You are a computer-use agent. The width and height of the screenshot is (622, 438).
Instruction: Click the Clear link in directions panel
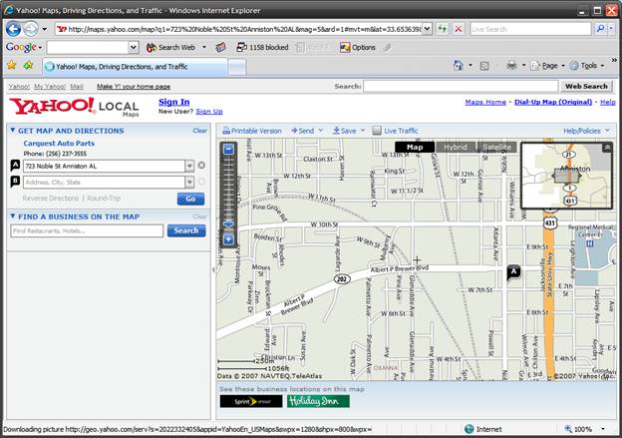tap(200, 131)
